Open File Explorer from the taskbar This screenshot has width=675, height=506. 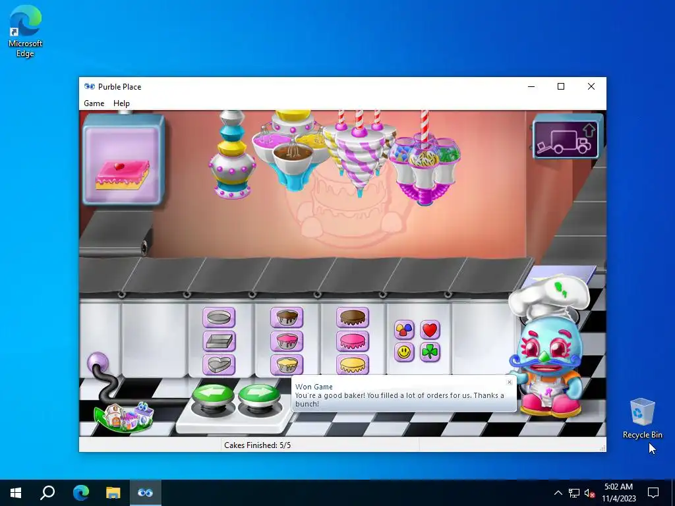pyautogui.click(x=113, y=493)
